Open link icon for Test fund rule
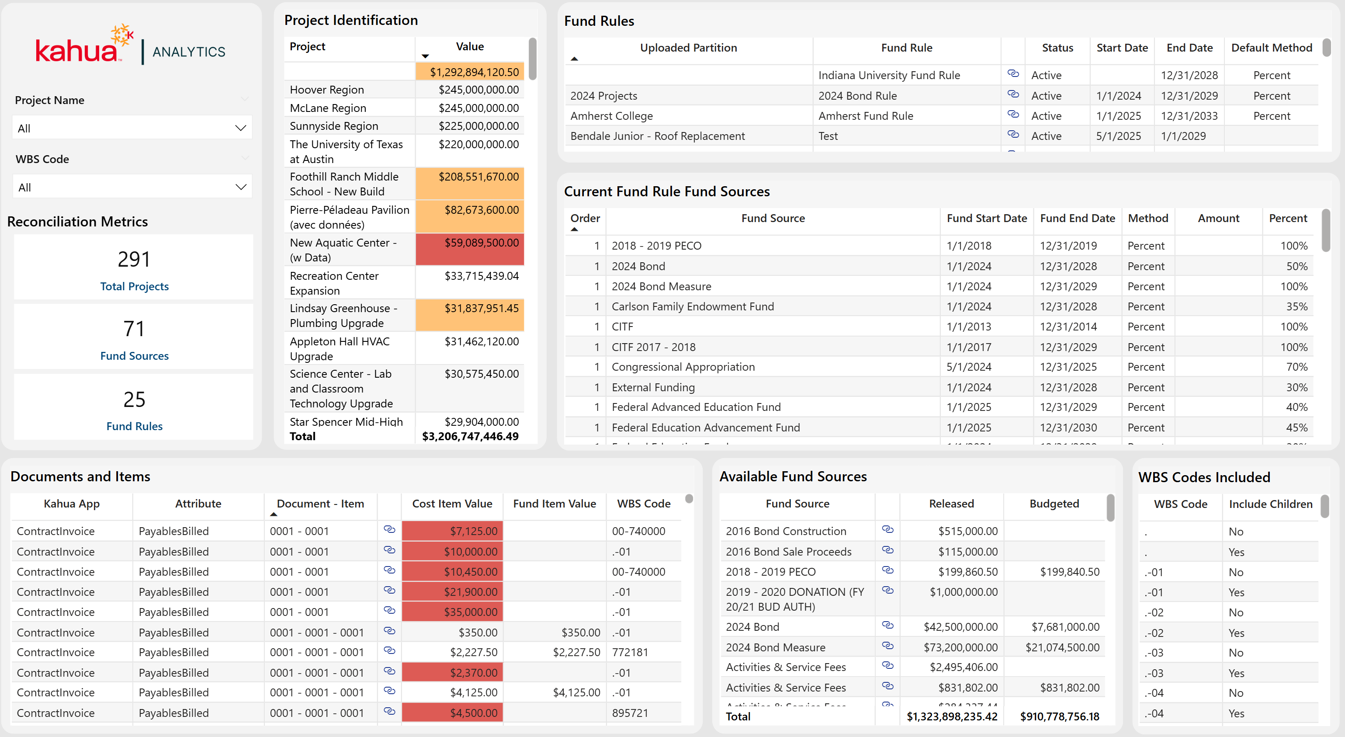This screenshot has height=737, width=1345. 1013,135
